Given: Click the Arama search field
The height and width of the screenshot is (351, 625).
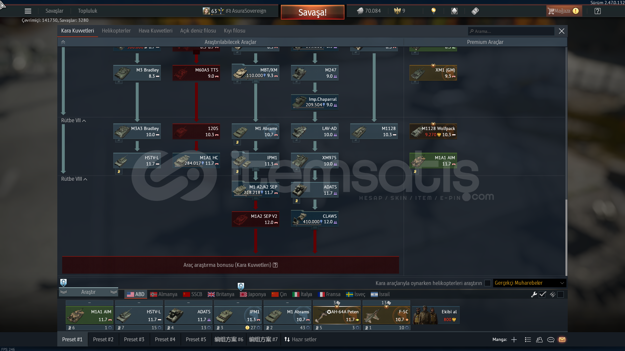Looking at the screenshot, I should coord(511,31).
